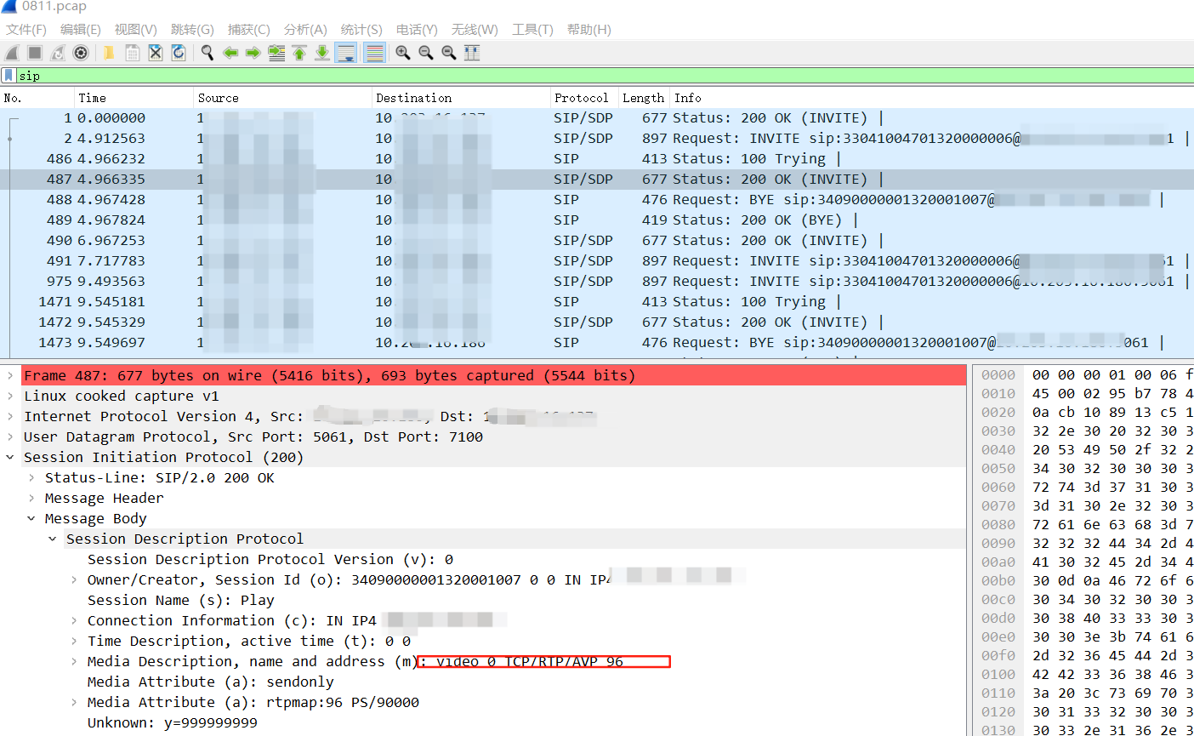Expand Connection Information (c) node
The height and width of the screenshot is (736, 1194).
point(74,620)
